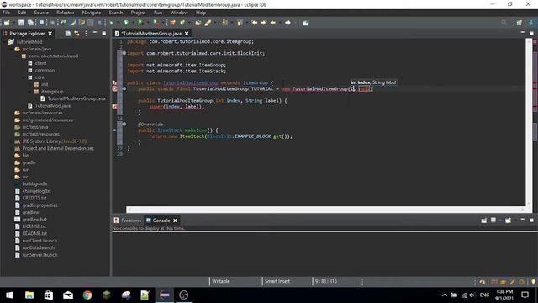Open the dropdown arrow beside New icon
538x303 pixels.
click(x=13, y=23)
